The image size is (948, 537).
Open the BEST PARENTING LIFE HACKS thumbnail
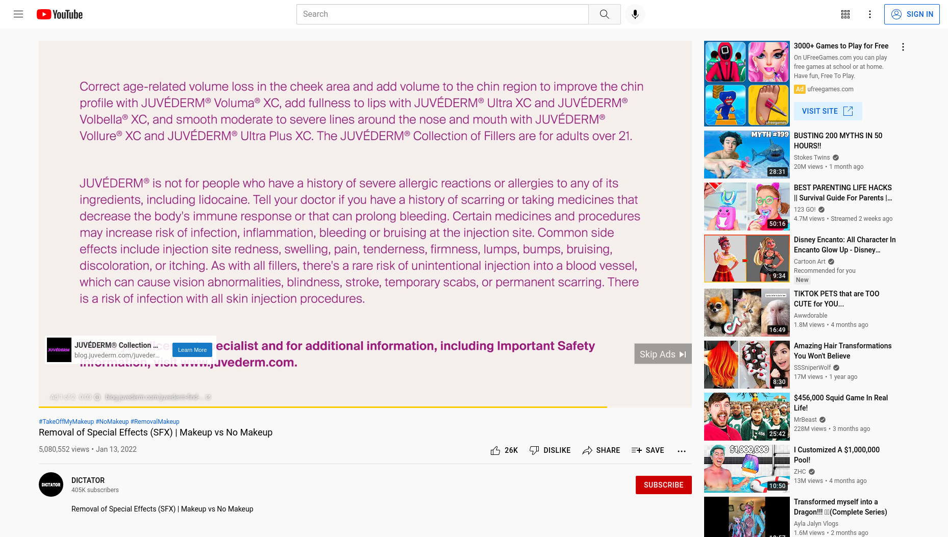(x=747, y=207)
